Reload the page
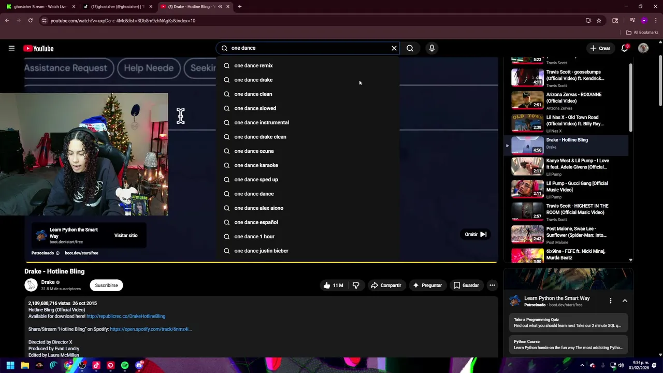The image size is (663, 373). 31,21
